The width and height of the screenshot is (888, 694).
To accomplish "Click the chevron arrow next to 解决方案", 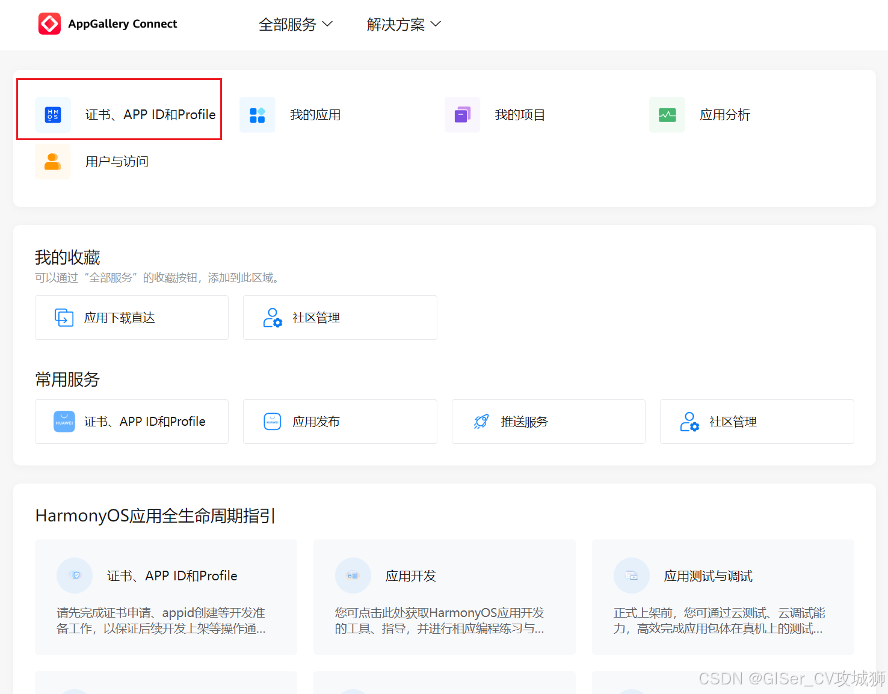I will click(x=436, y=24).
